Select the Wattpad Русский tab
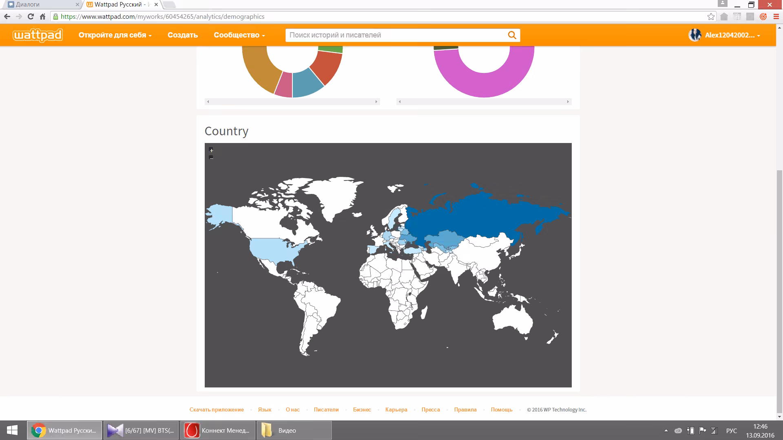This screenshot has height=440, width=783. point(122,5)
